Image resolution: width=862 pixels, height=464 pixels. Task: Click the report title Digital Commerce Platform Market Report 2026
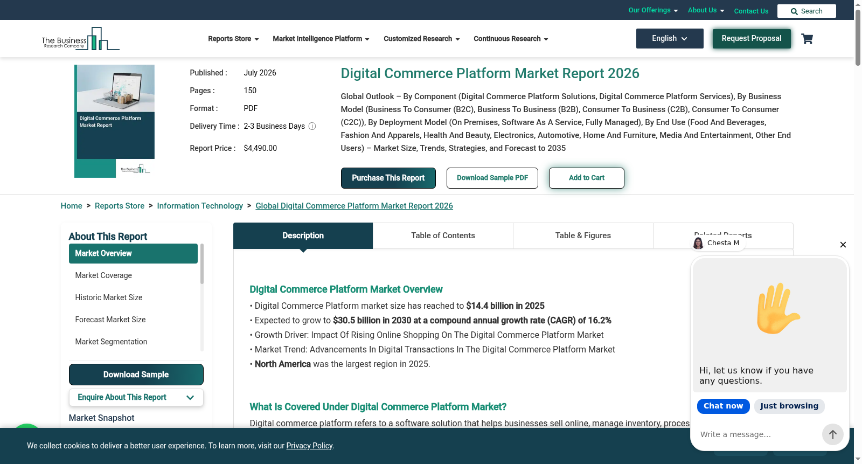tap(490, 73)
